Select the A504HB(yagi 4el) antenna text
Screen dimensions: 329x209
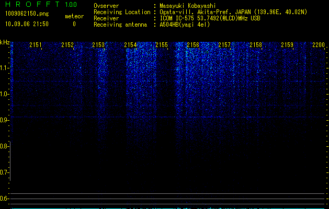pos(185,25)
